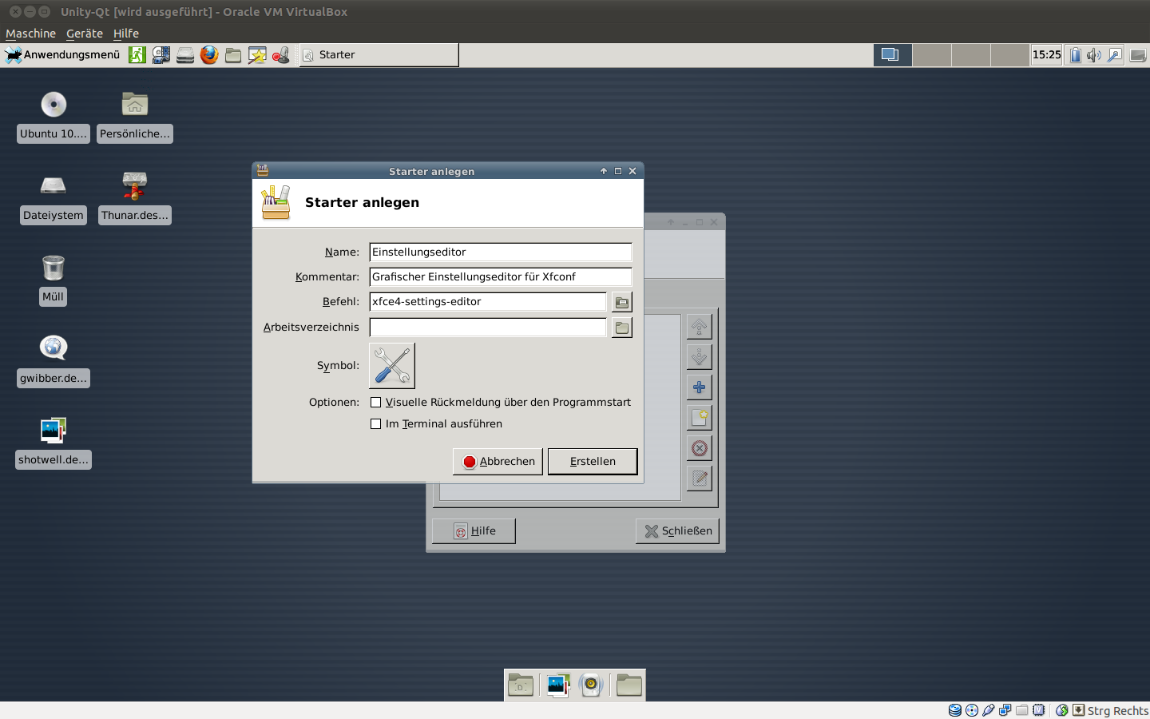This screenshot has width=1150, height=719.
Task: Open the Maschine menu
Action: click(30, 33)
